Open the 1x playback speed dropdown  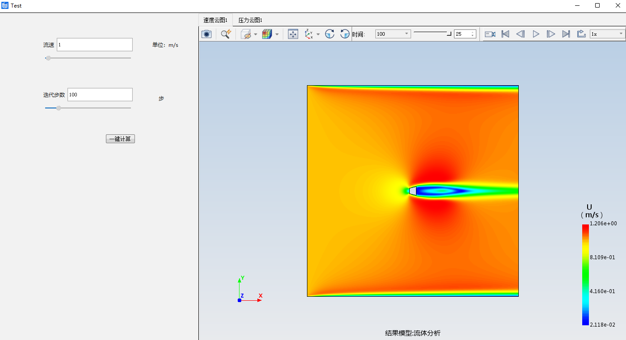click(x=608, y=34)
